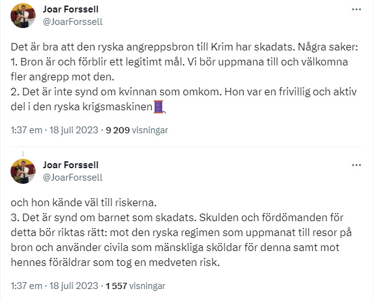The height and width of the screenshot is (299, 373).
Task: View the 1 557 visningar count
Action: (135, 287)
